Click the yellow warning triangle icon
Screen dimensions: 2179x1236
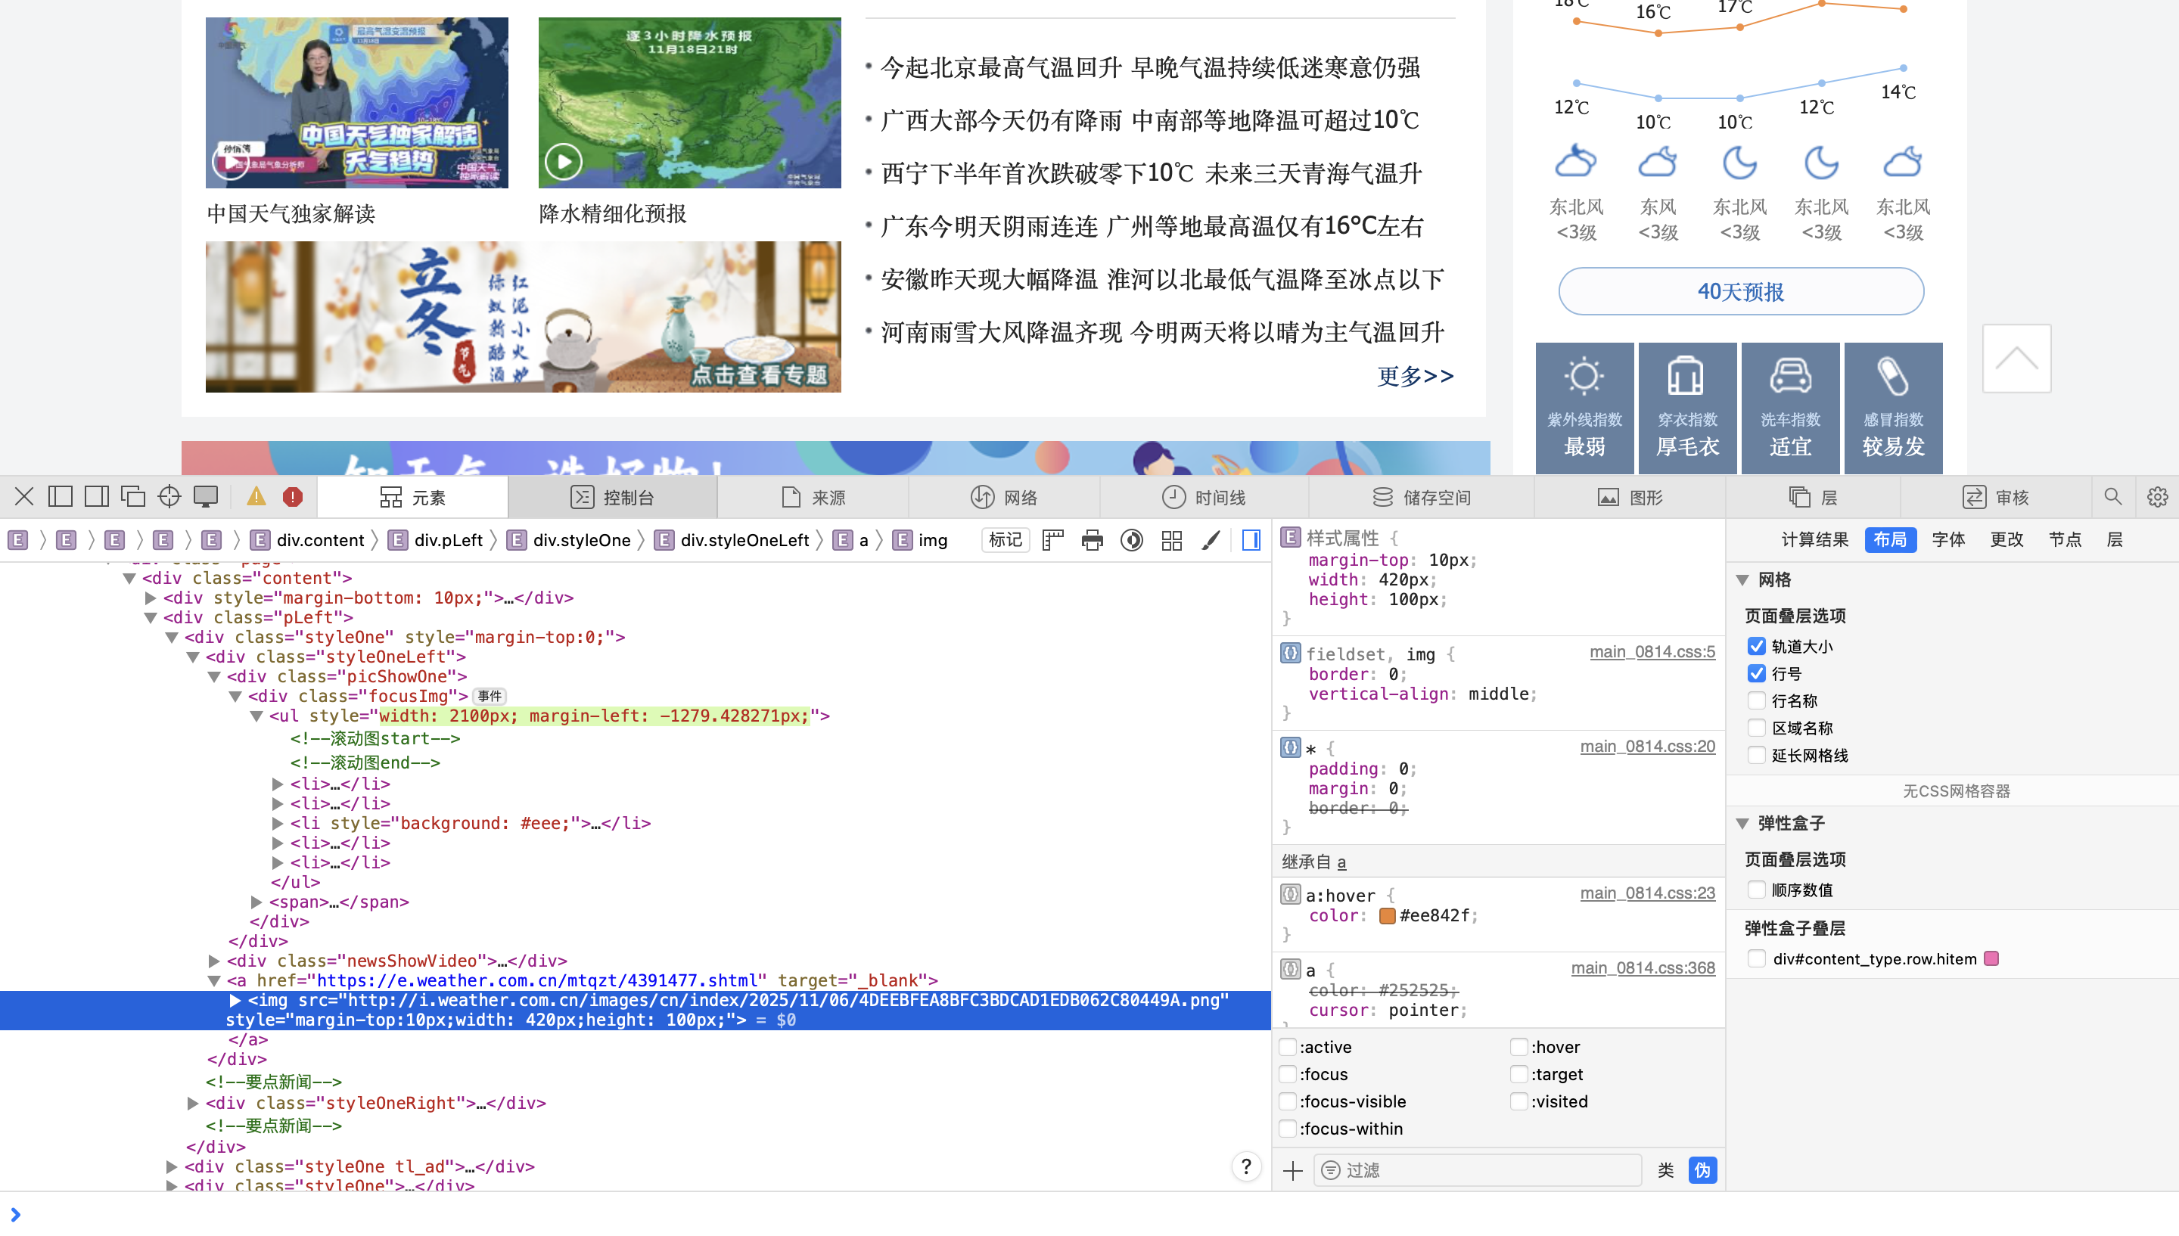pyautogui.click(x=256, y=497)
